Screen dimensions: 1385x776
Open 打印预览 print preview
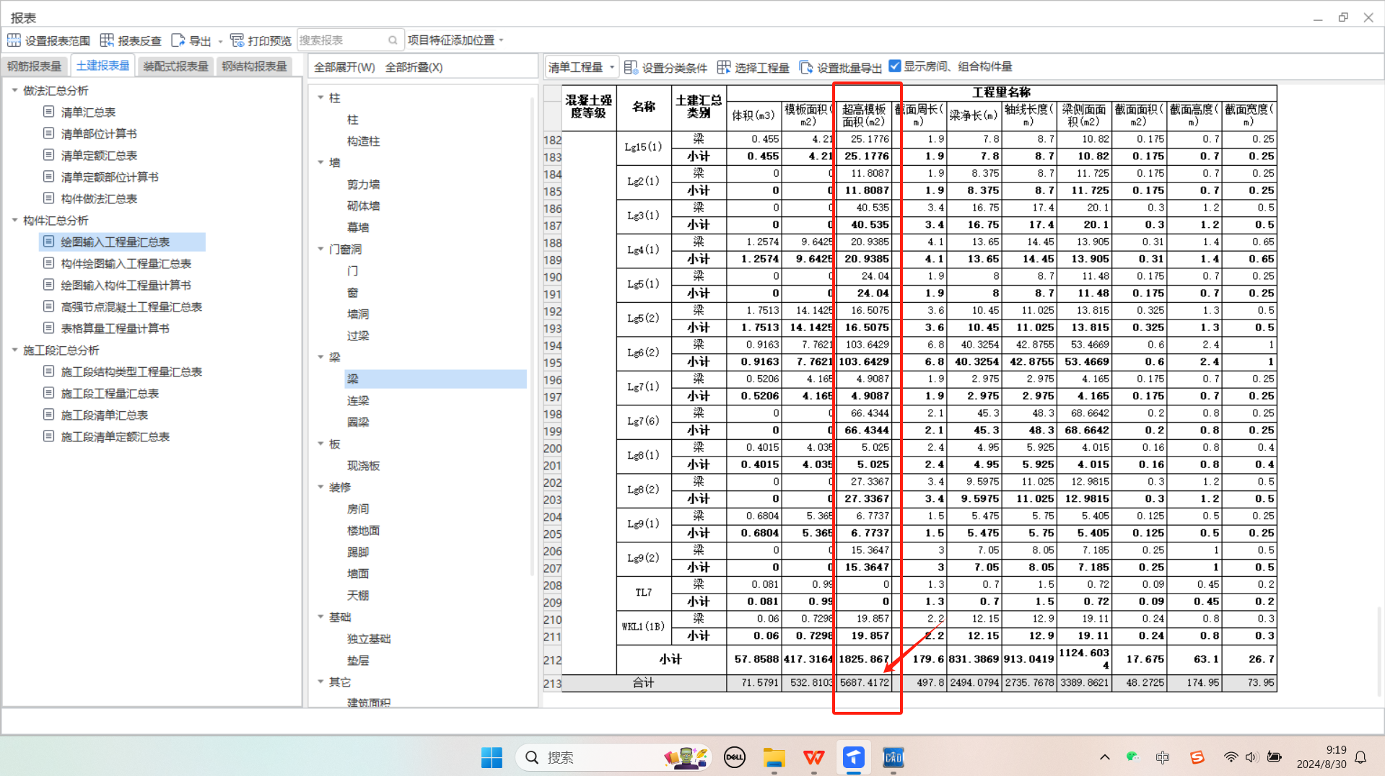[261, 40]
